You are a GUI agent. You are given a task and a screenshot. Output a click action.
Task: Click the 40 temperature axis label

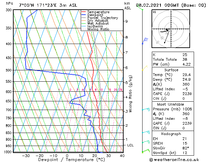pyautogui.click(x=122, y=156)
